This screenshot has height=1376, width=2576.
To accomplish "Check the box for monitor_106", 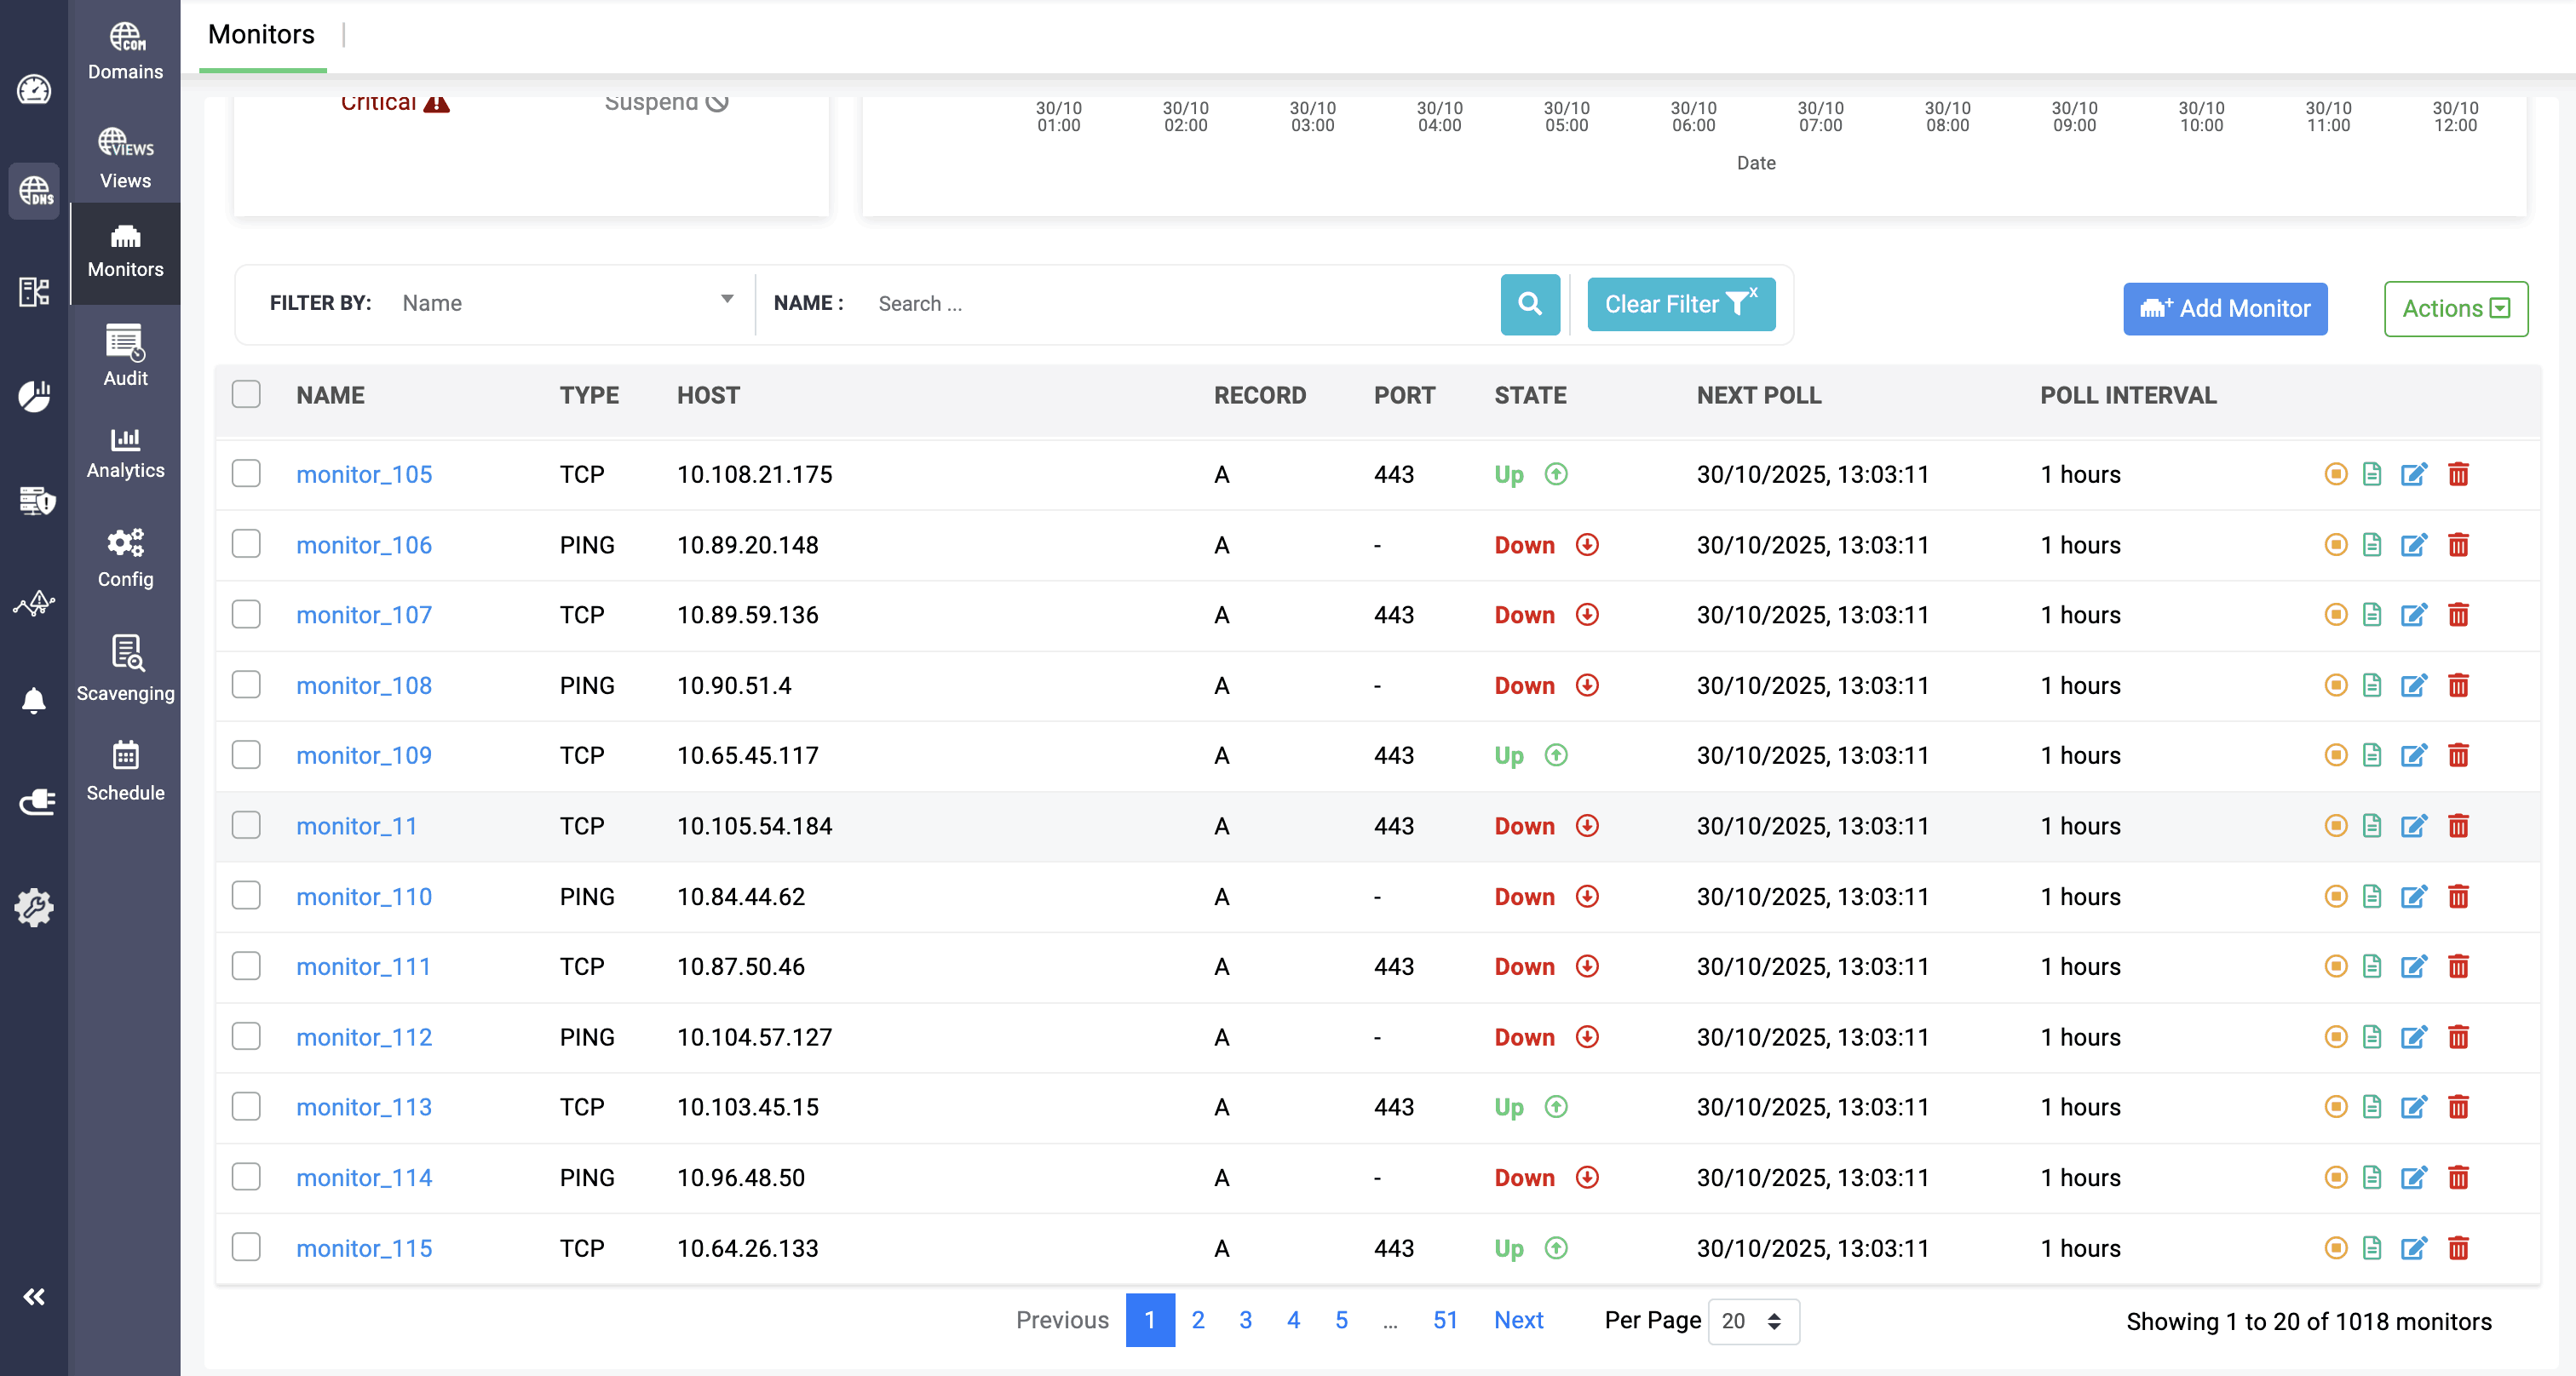I will point(246,545).
